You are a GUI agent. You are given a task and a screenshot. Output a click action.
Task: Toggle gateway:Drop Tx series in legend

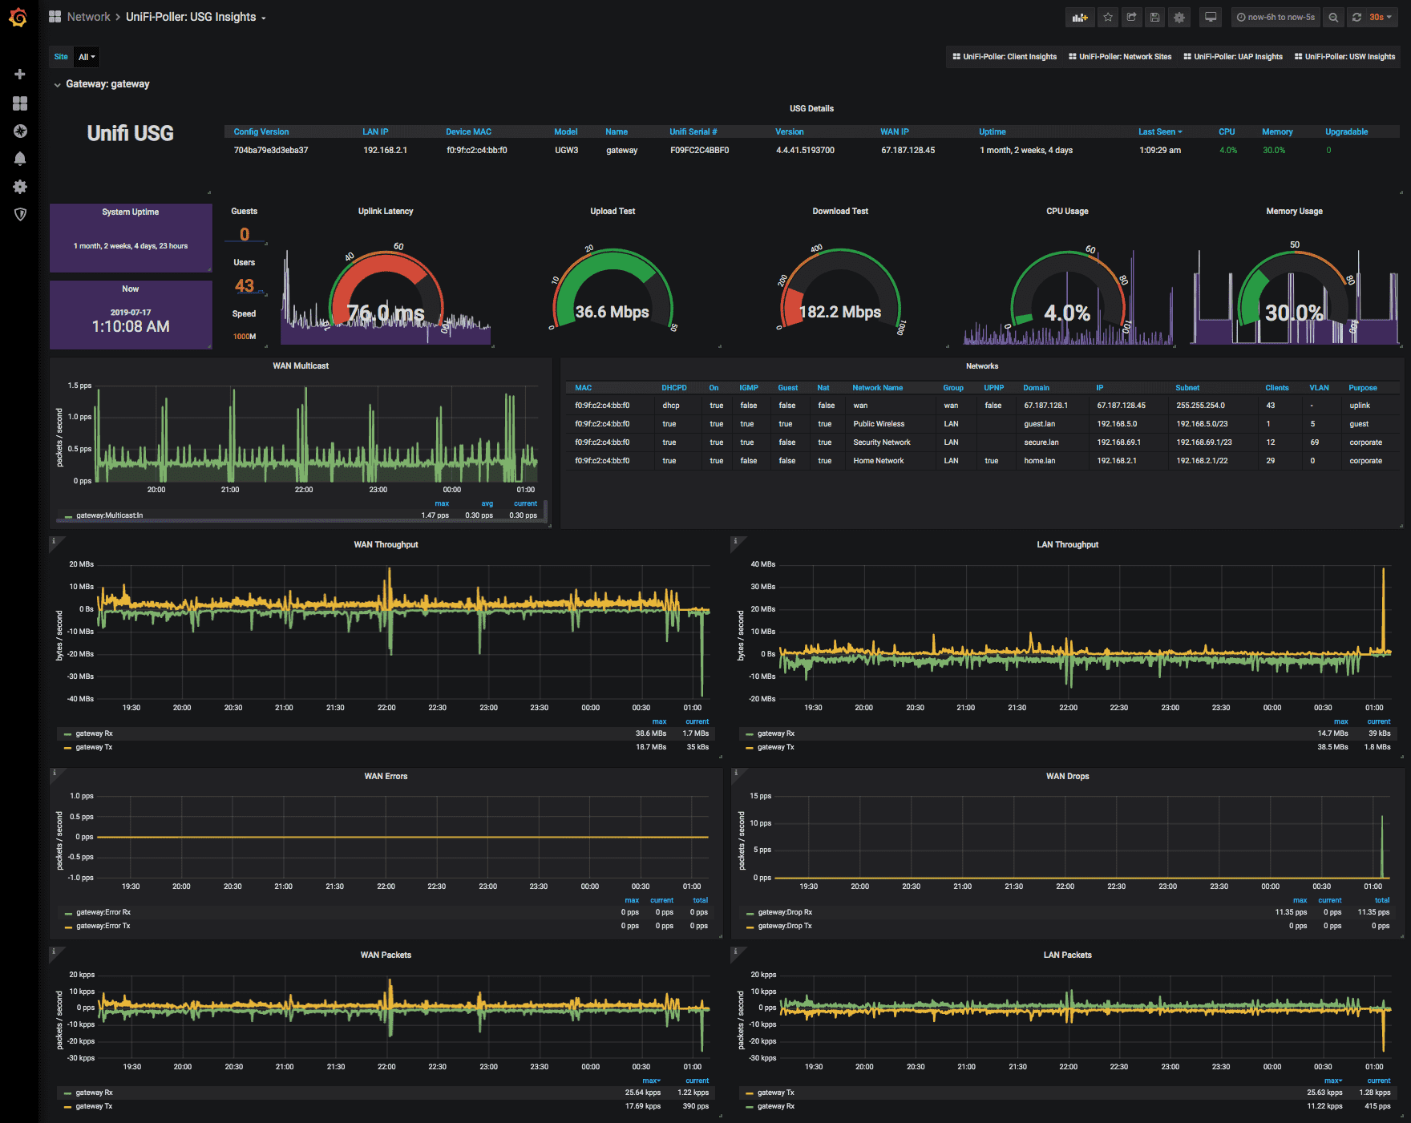pos(784,926)
